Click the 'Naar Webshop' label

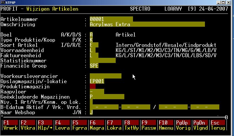pos(18,112)
